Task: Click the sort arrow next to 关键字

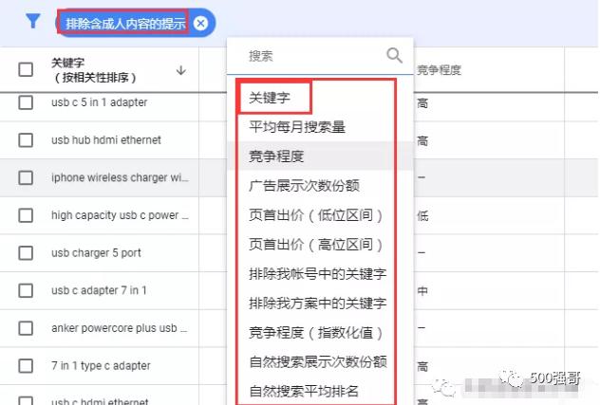Action: tap(180, 70)
